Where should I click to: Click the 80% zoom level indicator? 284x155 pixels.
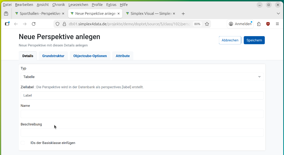click(197, 24)
